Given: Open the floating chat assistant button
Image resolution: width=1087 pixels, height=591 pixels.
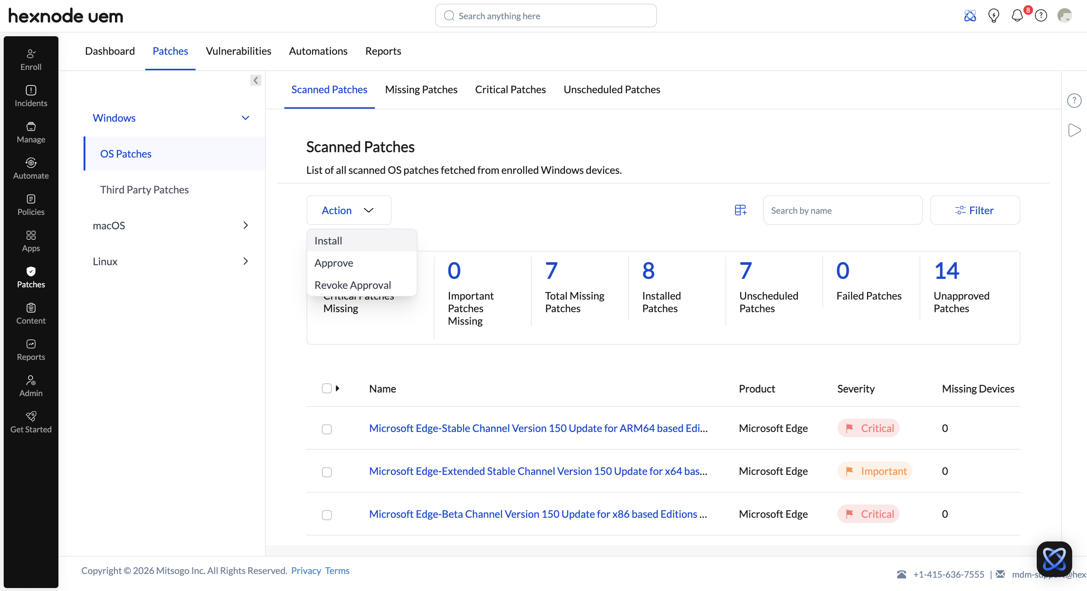Looking at the screenshot, I should coord(1054,559).
